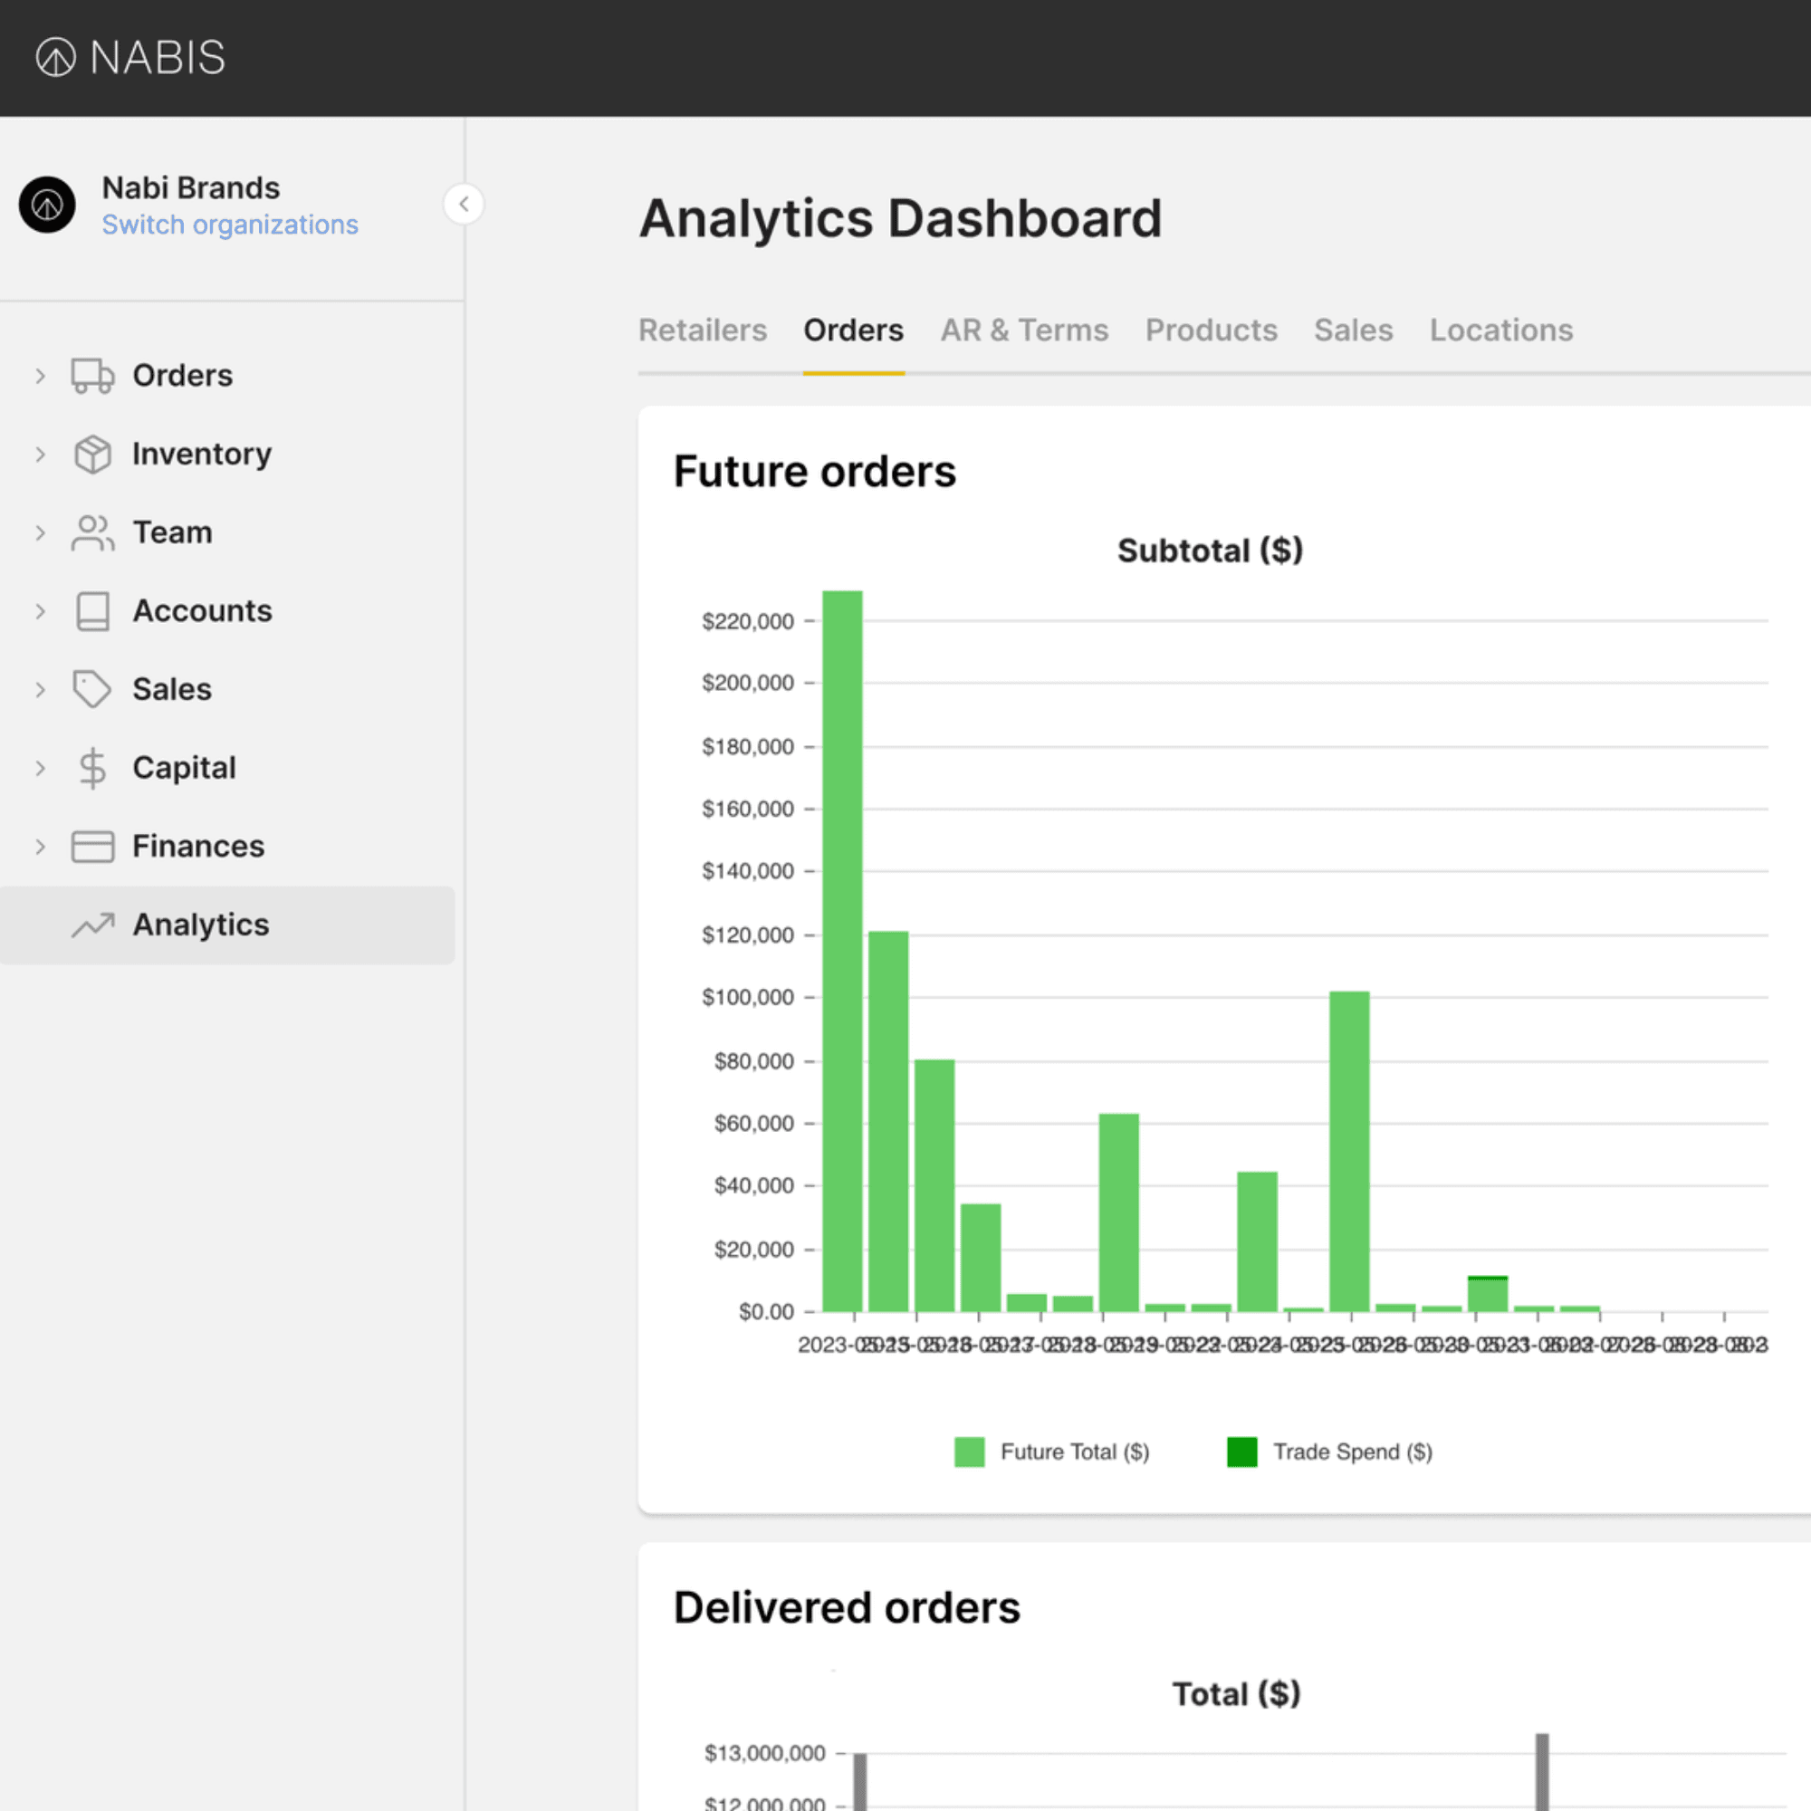Click the Switch organizations link
1811x1811 pixels.
[x=231, y=224]
